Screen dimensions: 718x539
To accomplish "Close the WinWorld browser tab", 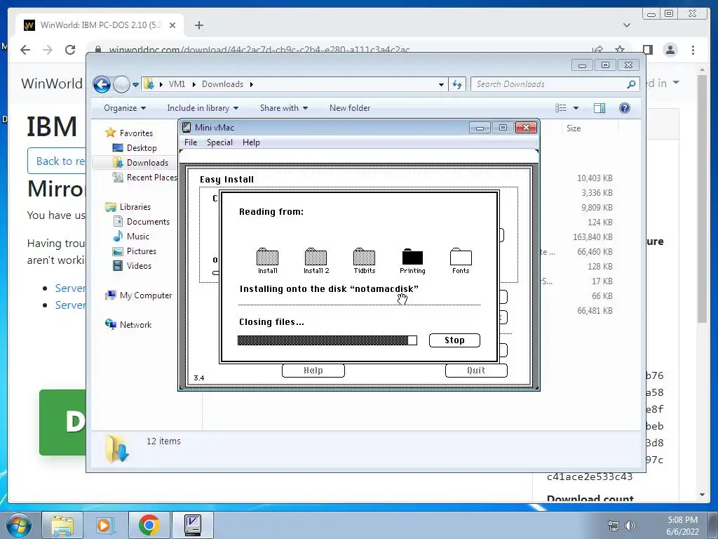I will tap(172, 26).
